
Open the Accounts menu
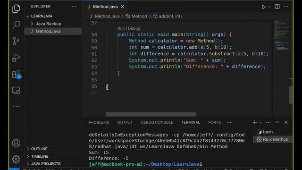[x=16, y=143]
